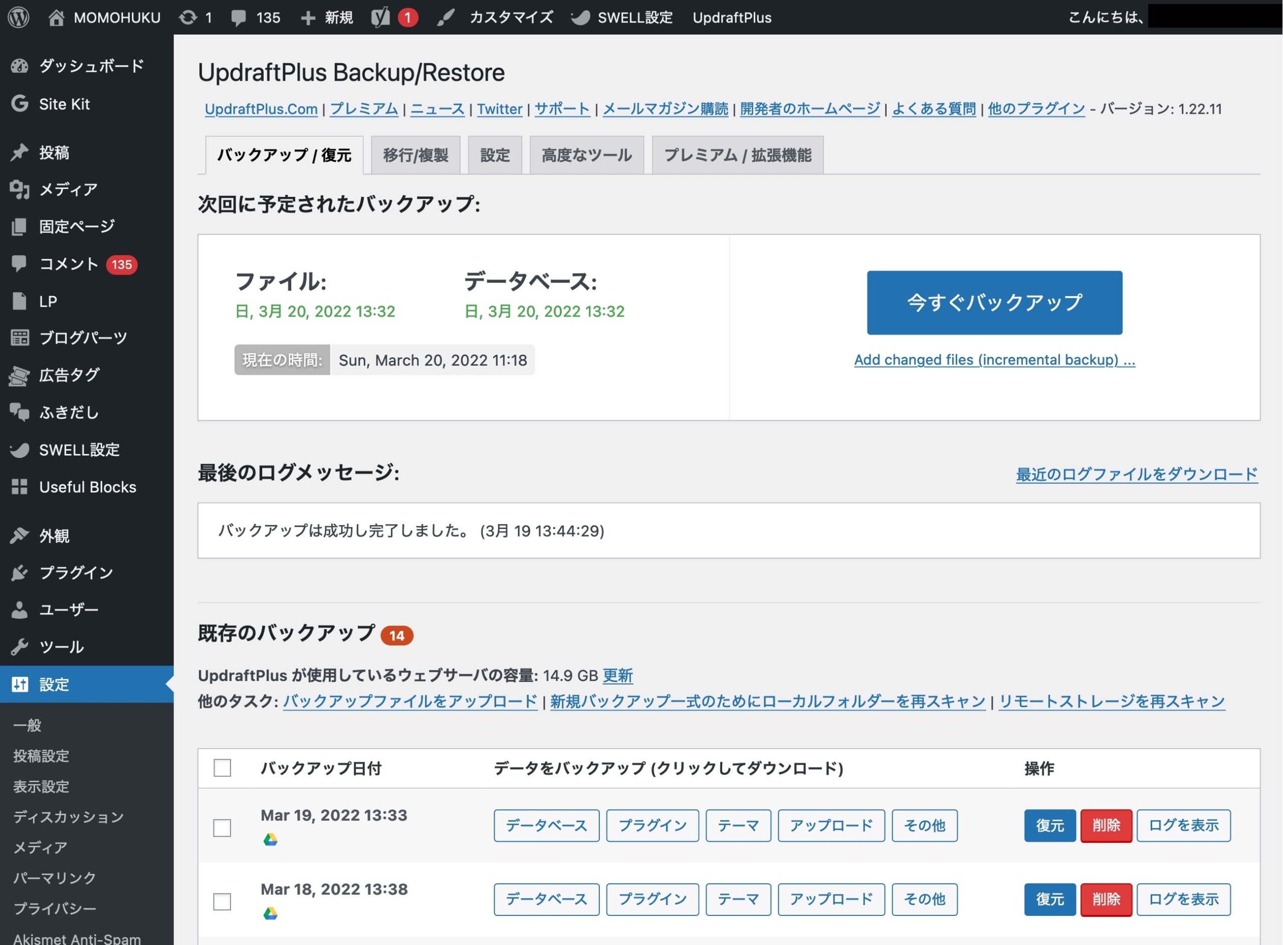Click the ツール wrench icon

coord(20,647)
